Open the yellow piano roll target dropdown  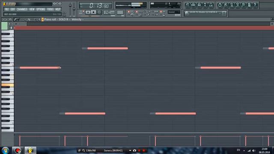(x=42, y=20)
